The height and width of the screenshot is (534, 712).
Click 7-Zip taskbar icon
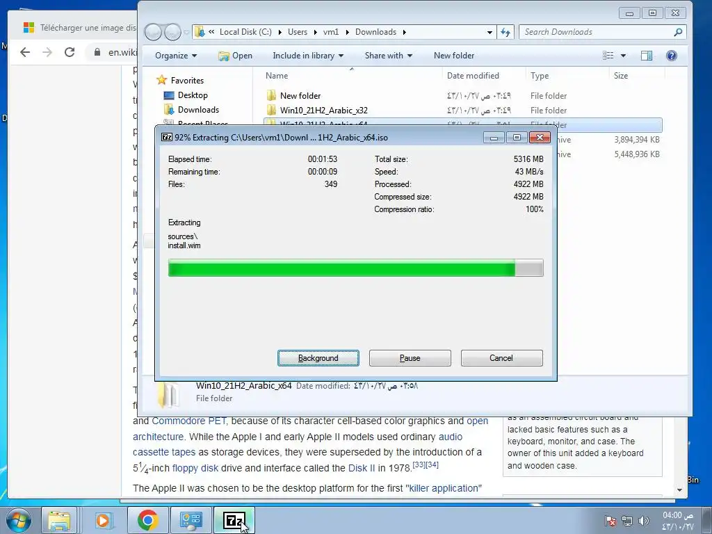[234, 520]
